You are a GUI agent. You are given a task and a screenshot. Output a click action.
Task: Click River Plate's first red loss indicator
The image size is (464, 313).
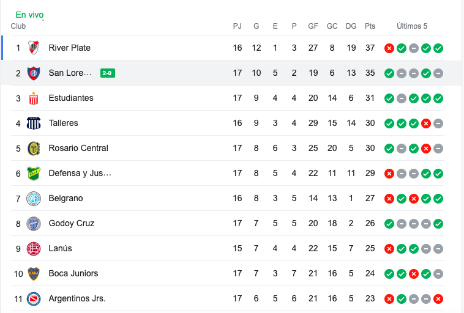click(x=389, y=48)
